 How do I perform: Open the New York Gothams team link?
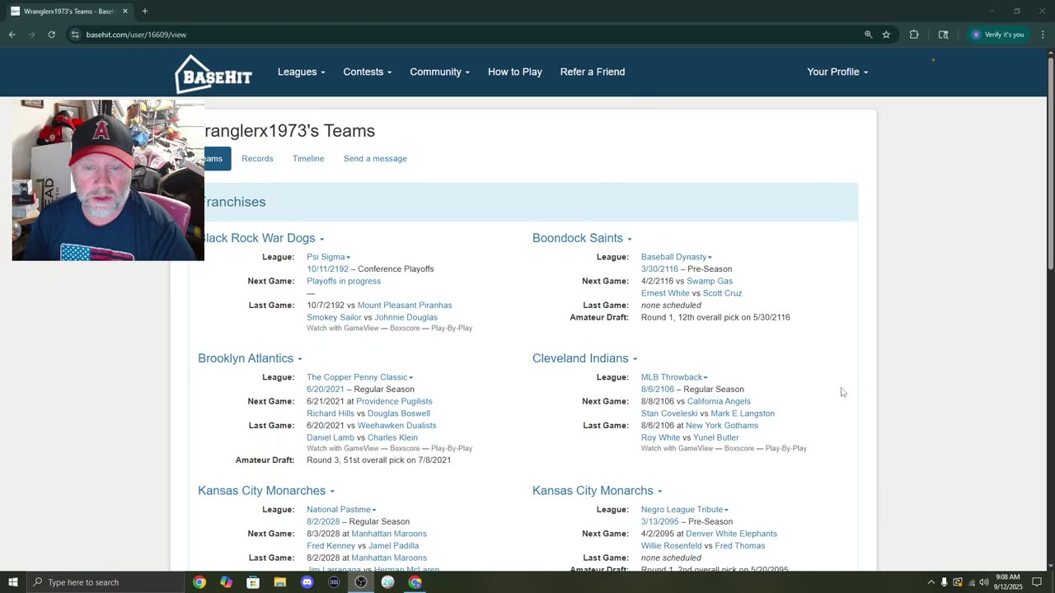click(722, 425)
